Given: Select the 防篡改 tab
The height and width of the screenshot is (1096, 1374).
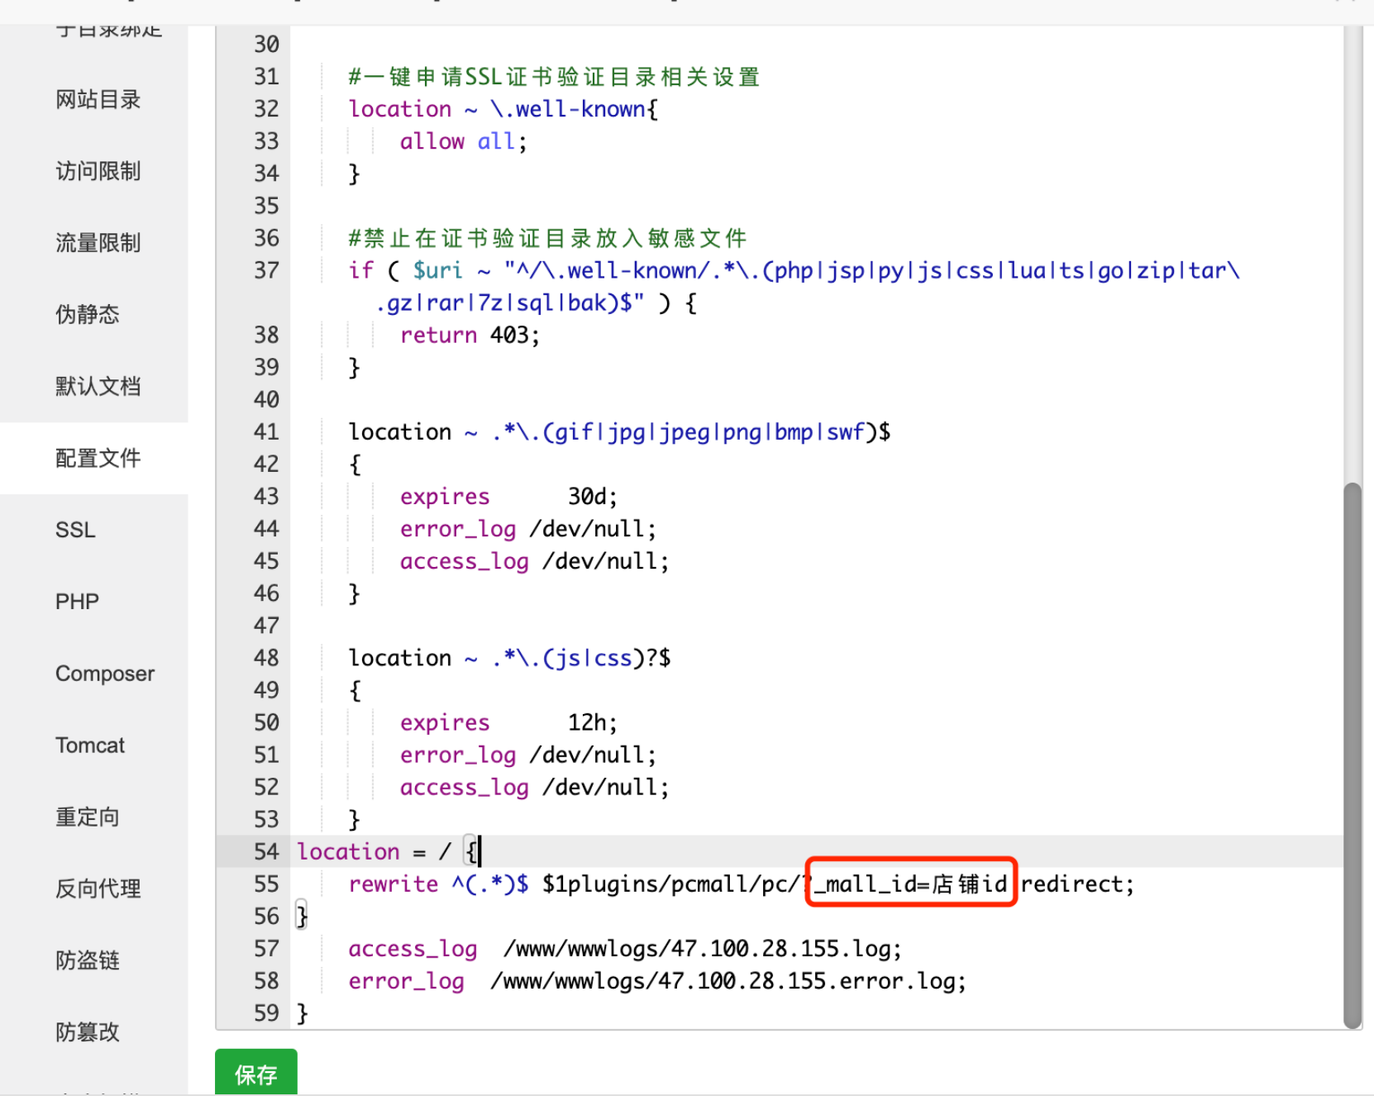Looking at the screenshot, I should pyautogui.click(x=88, y=1032).
